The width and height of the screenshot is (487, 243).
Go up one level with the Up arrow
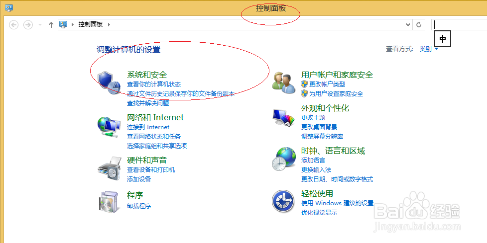(x=52, y=25)
